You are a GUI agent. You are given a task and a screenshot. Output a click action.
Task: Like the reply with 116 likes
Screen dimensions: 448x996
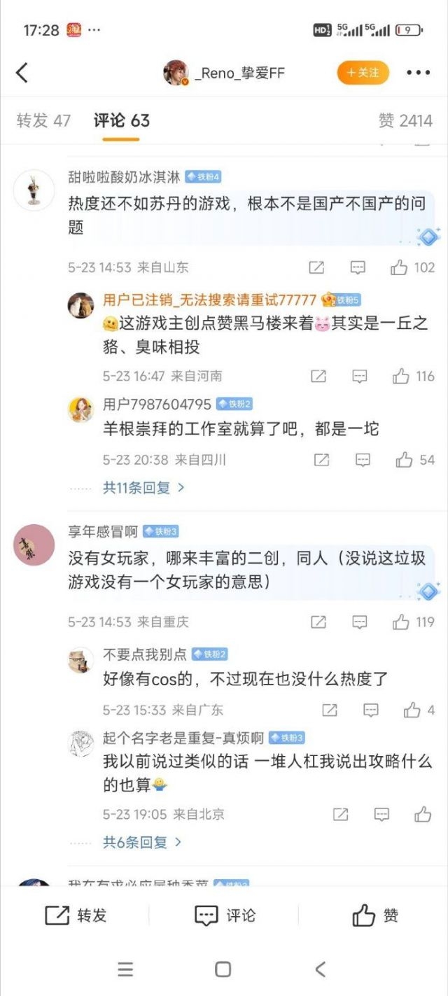[x=413, y=376]
